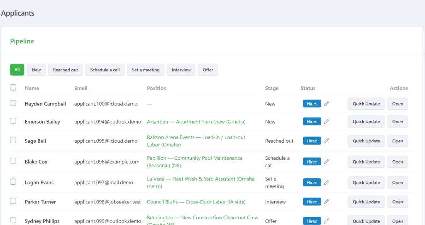This screenshot has width=425, height=225.
Task: Edit status pencil for Blake Cox
Action: (x=327, y=161)
